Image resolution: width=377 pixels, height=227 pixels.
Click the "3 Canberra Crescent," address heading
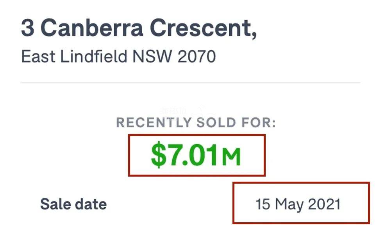coord(139,29)
